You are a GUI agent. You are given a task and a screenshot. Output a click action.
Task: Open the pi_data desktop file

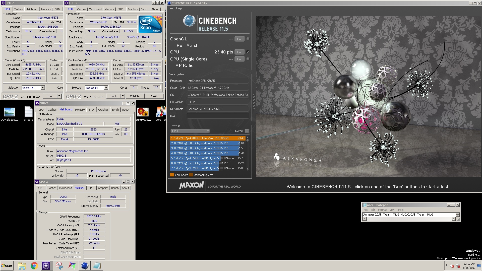pyautogui.click(x=28, y=114)
